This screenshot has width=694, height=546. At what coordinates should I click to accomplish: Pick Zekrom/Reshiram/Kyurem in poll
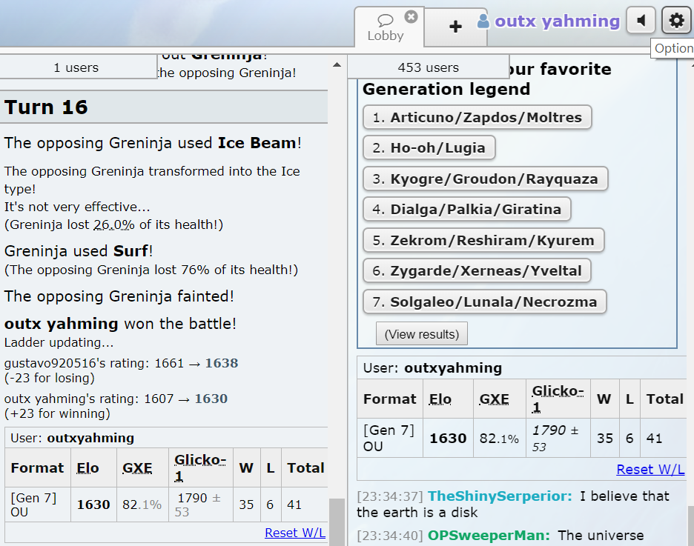click(x=483, y=240)
